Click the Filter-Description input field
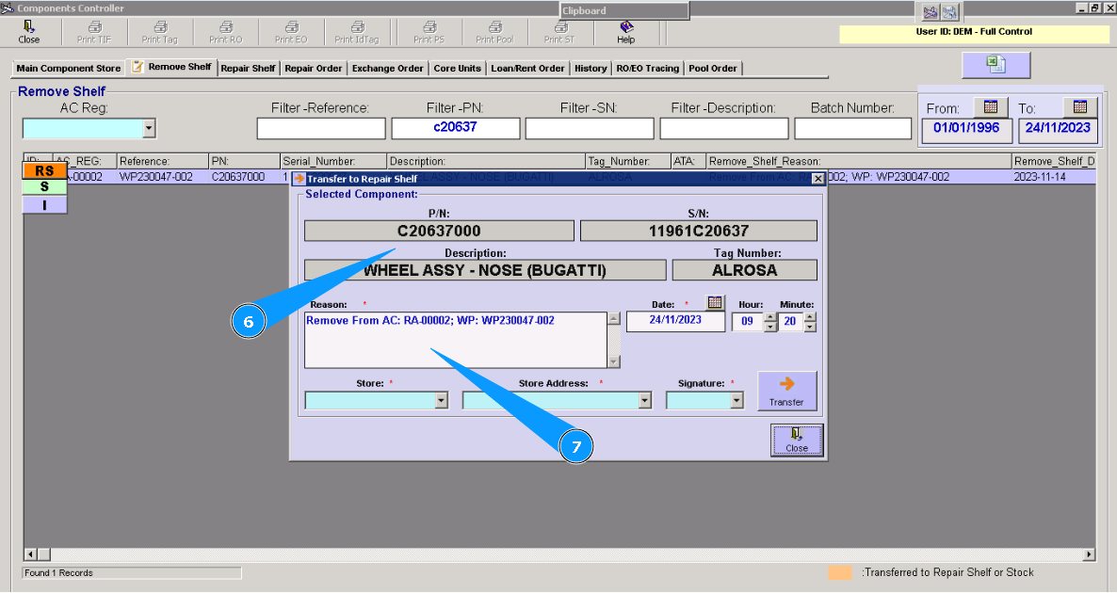Viewport: 1117px width, 593px height. [x=723, y=128]
